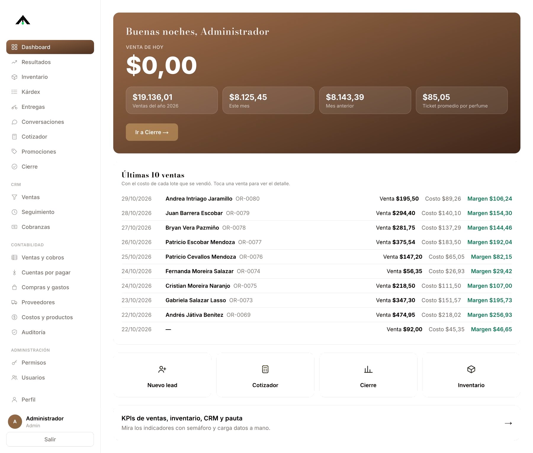Select the Cotizador calculator icon in the sidebar
Screen dimensions: 533x453
(14, 137)
